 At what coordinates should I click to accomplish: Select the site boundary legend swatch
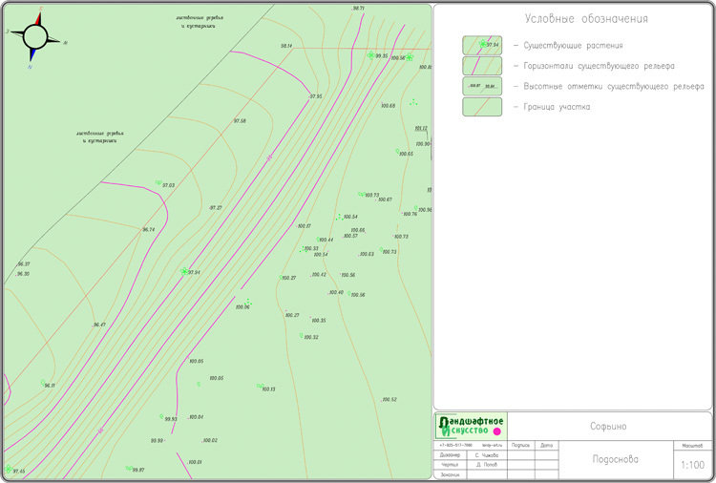pos(482,107)
